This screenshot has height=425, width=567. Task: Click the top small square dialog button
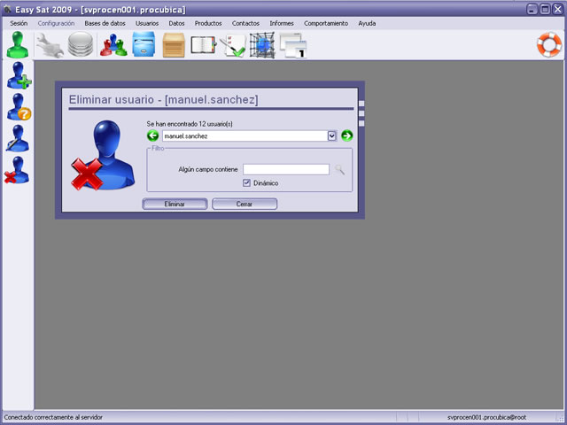[x=361, y=104]
